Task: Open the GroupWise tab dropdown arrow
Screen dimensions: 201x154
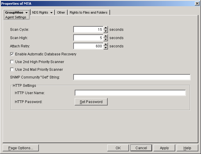Action: tap(27, 13)
